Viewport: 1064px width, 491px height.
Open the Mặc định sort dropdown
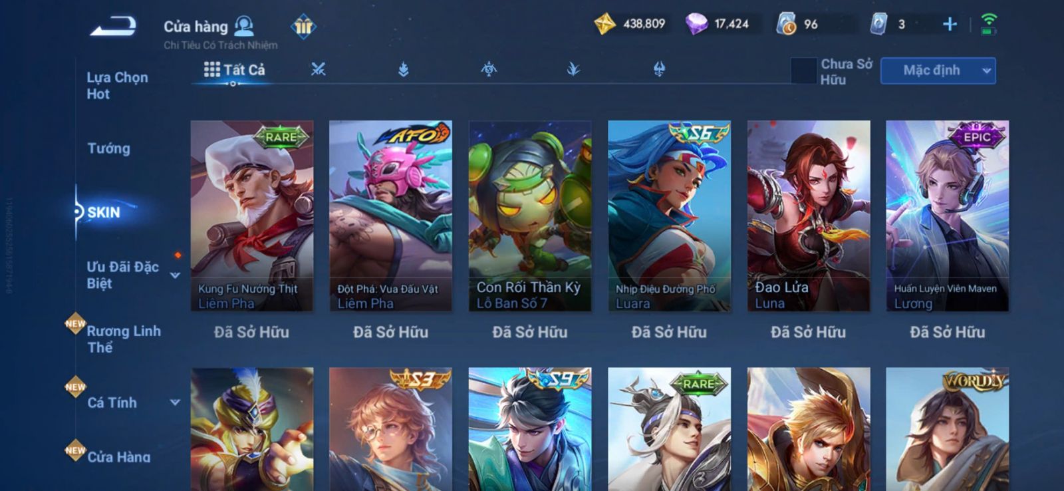[938, 71]
